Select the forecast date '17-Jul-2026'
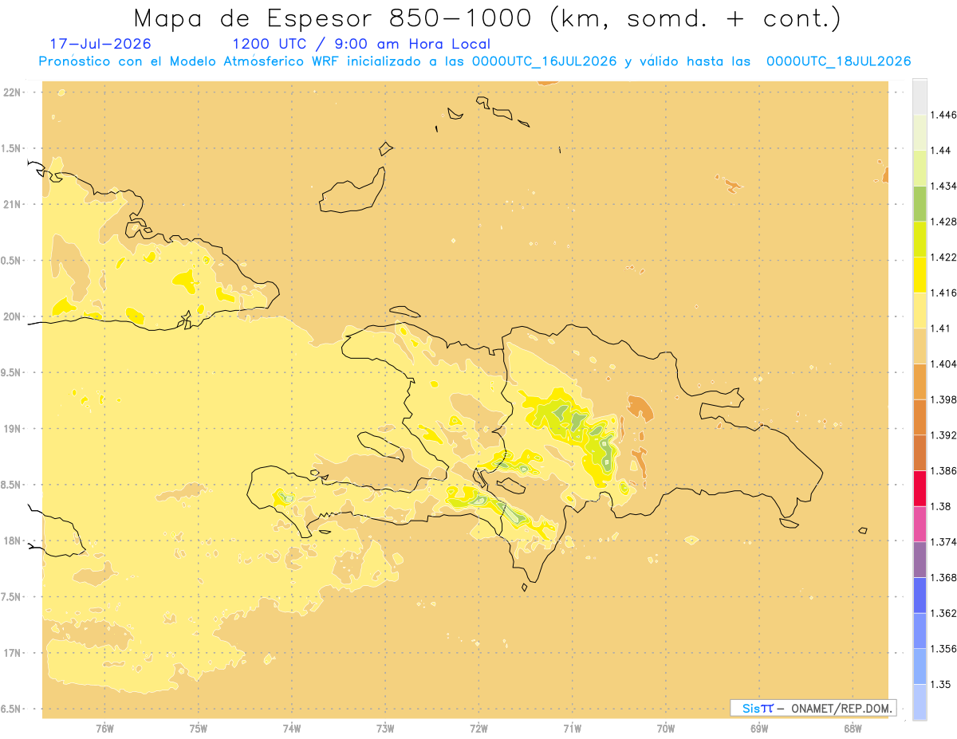 100,45
